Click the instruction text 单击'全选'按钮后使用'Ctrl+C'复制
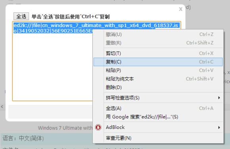The width and height of the screenshot is (230, 149). pos(71,17)
